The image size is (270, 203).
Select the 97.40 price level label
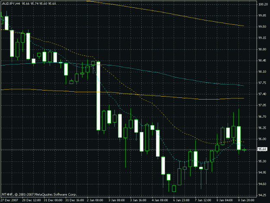tap(262, 94)
